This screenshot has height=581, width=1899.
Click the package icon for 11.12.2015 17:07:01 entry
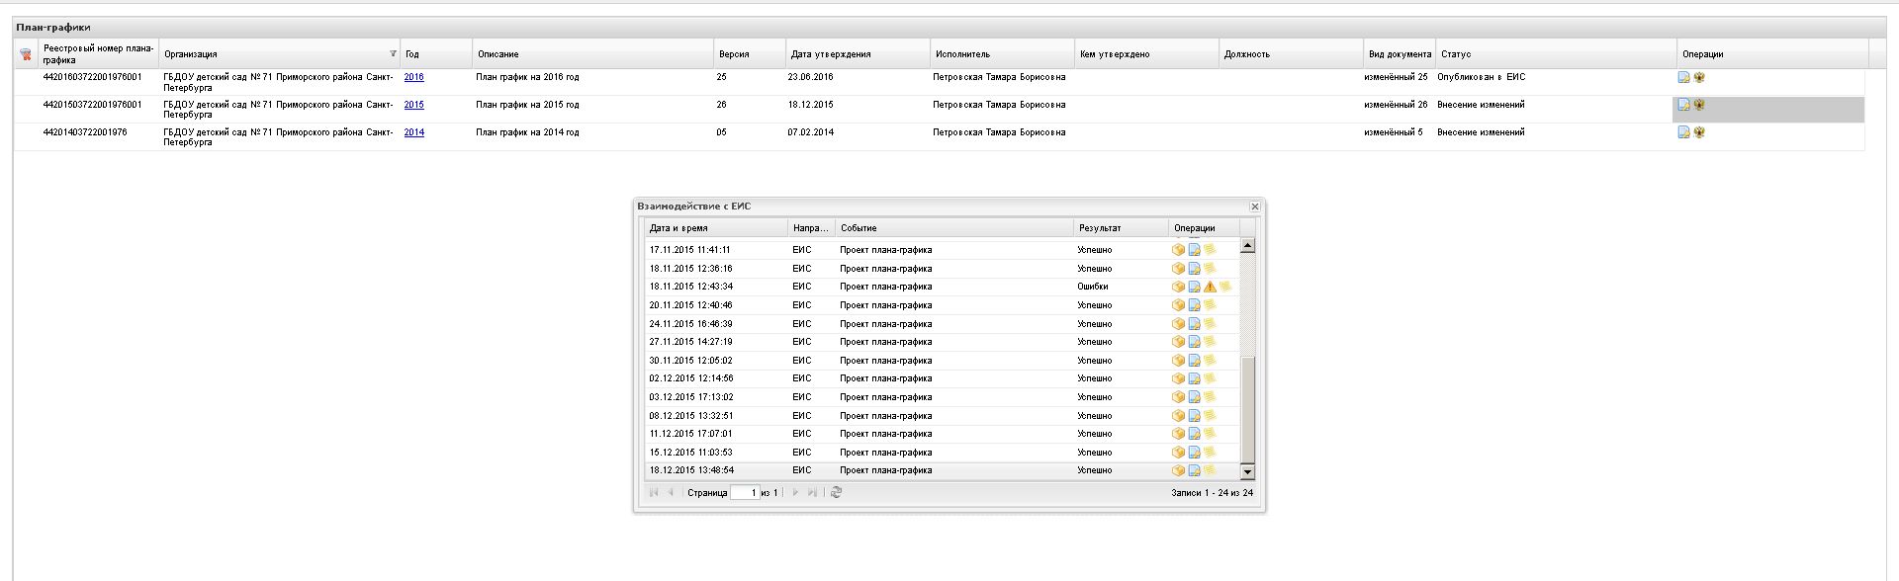(x=1178, y=434)
